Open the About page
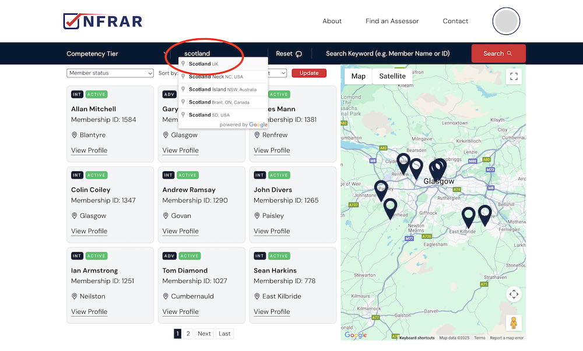Image resolution: width=583 pixels, height=351 pixels. 332,21
